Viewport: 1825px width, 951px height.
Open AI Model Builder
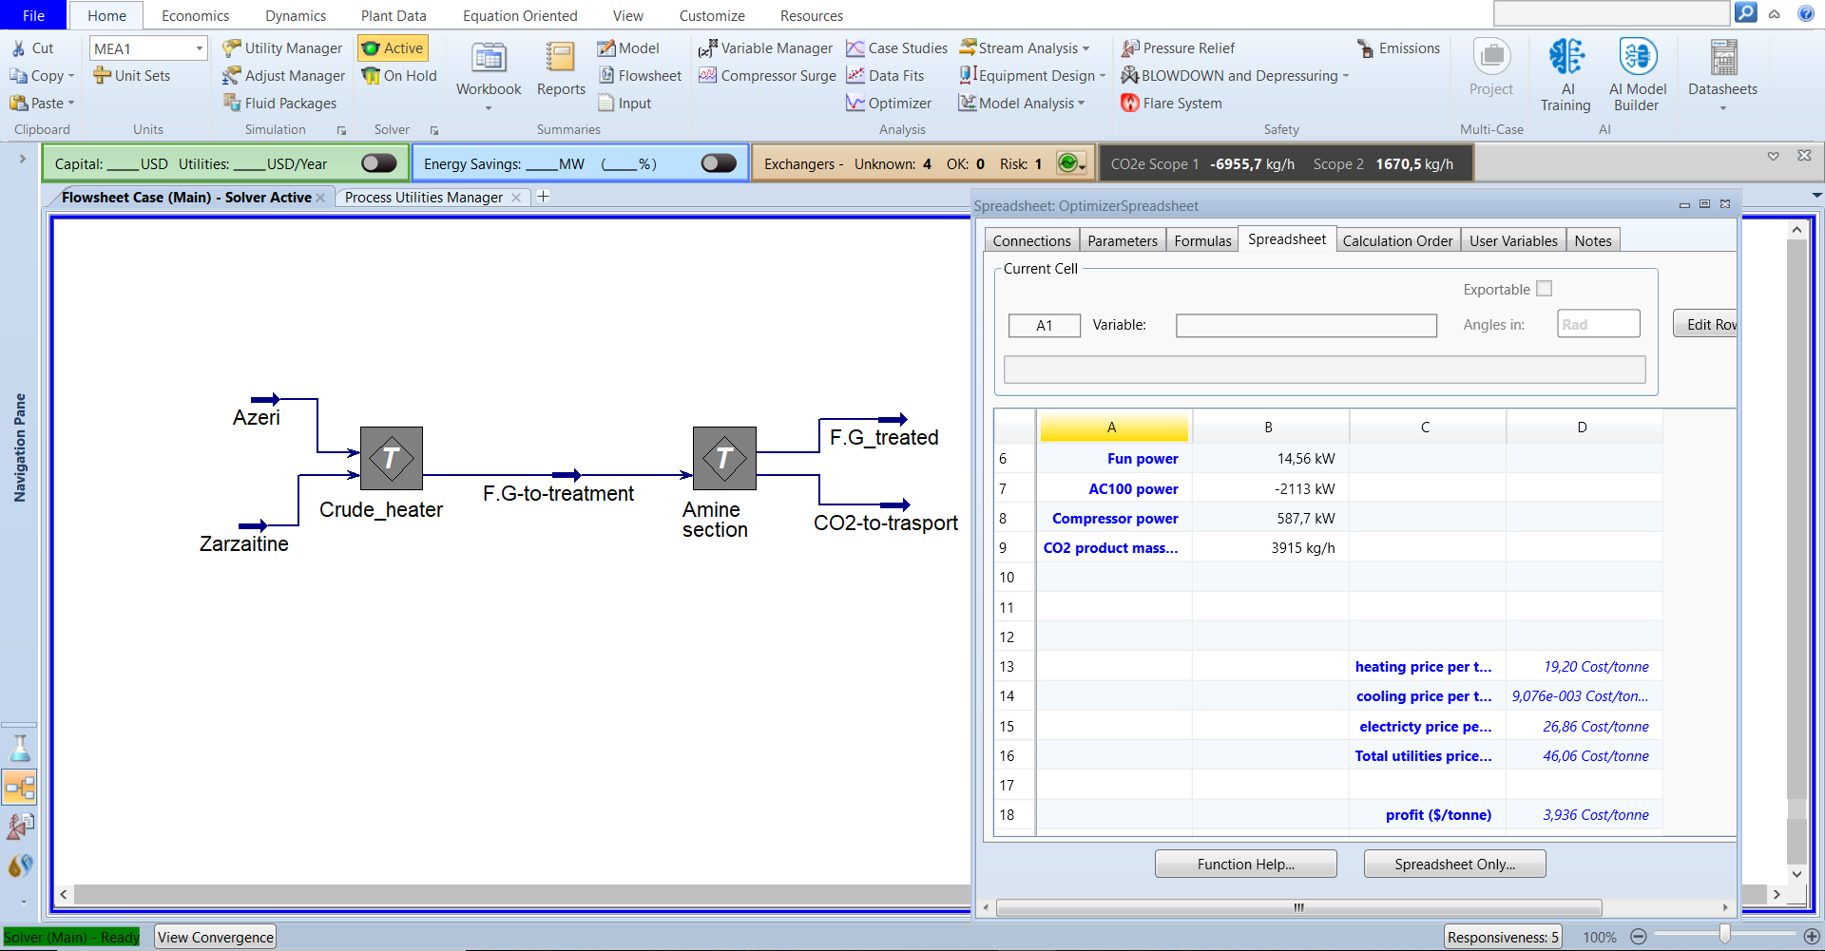point(1638,76)
